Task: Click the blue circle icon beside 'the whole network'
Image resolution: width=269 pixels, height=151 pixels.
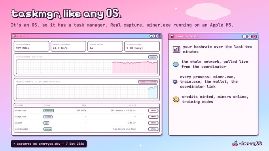Action: click(x=176, y=64)
